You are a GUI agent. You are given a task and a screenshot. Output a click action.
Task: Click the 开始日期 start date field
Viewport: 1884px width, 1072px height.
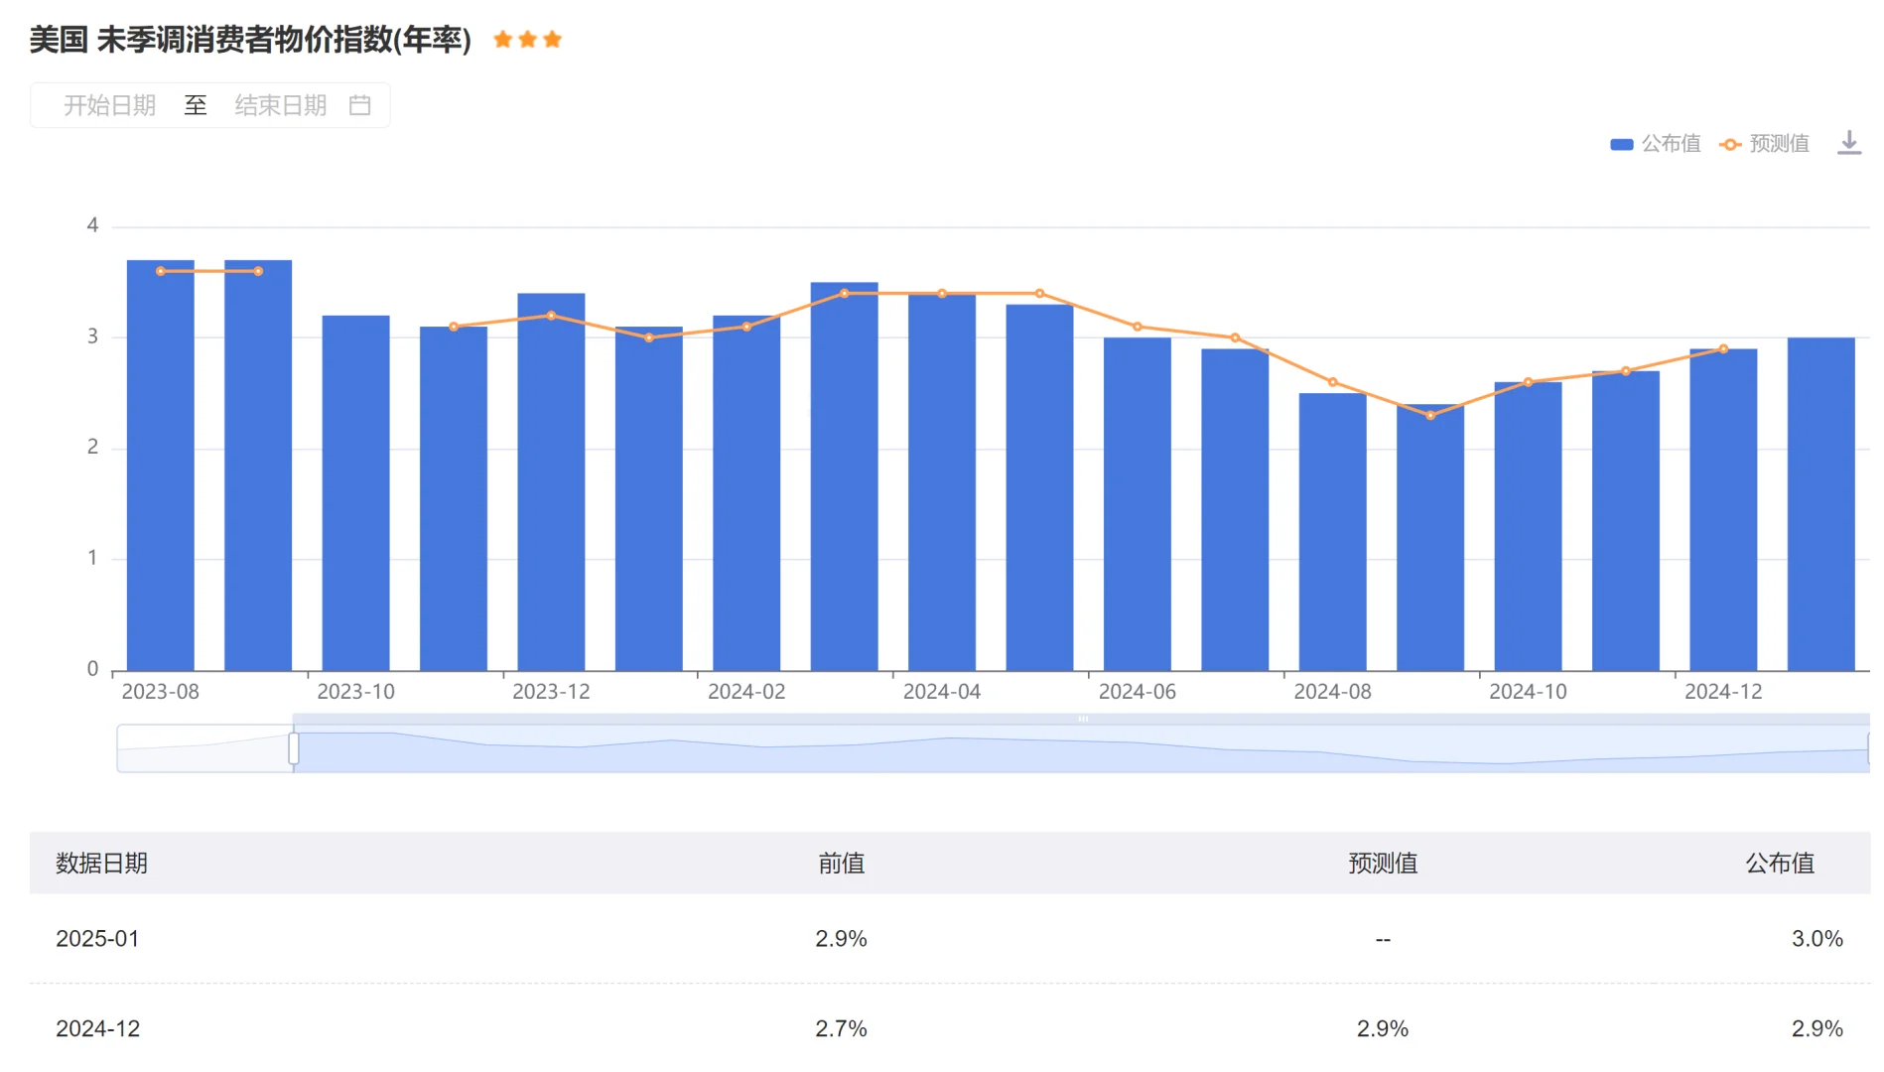click(110, 105)
